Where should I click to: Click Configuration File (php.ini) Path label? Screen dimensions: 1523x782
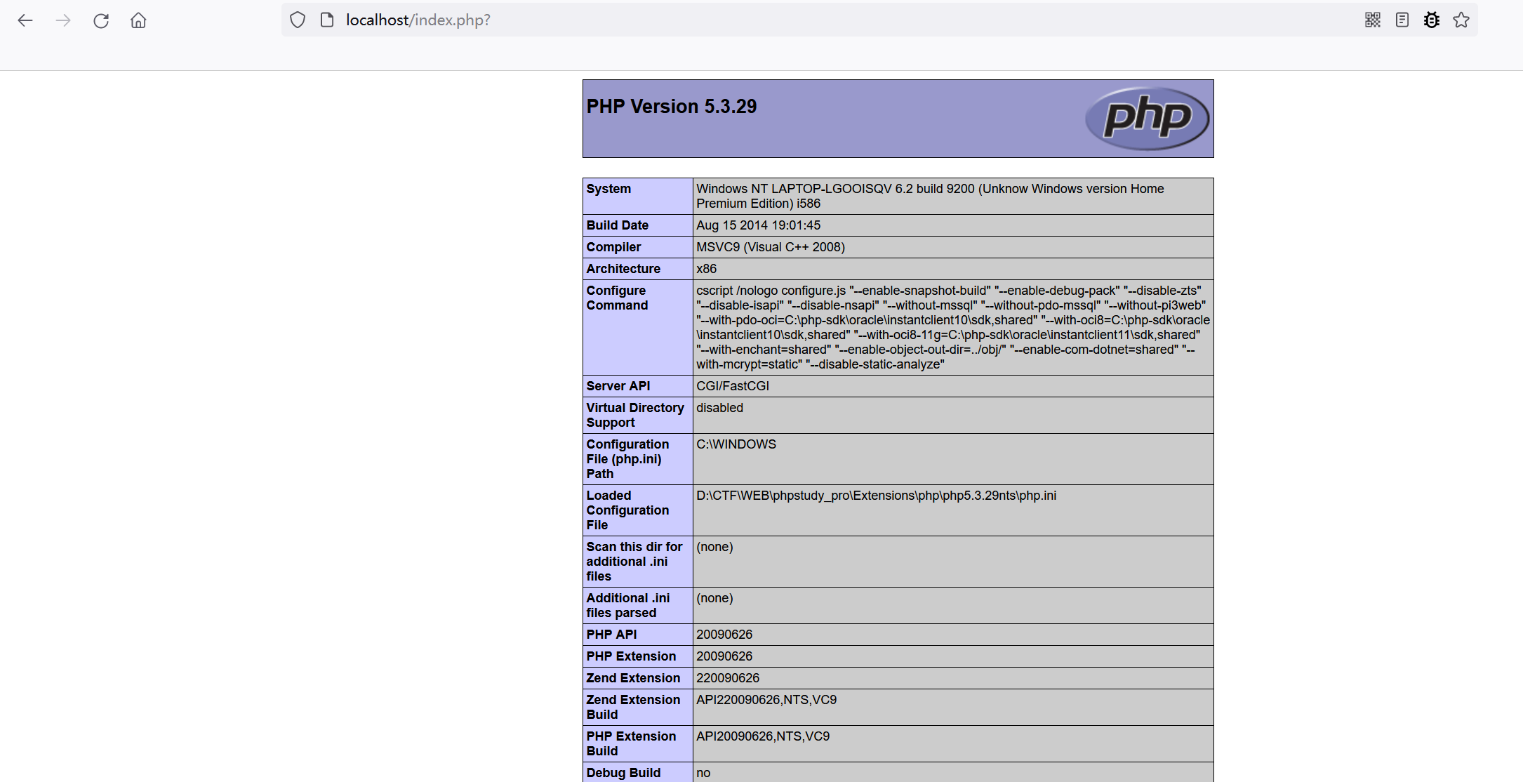(627, 459)
